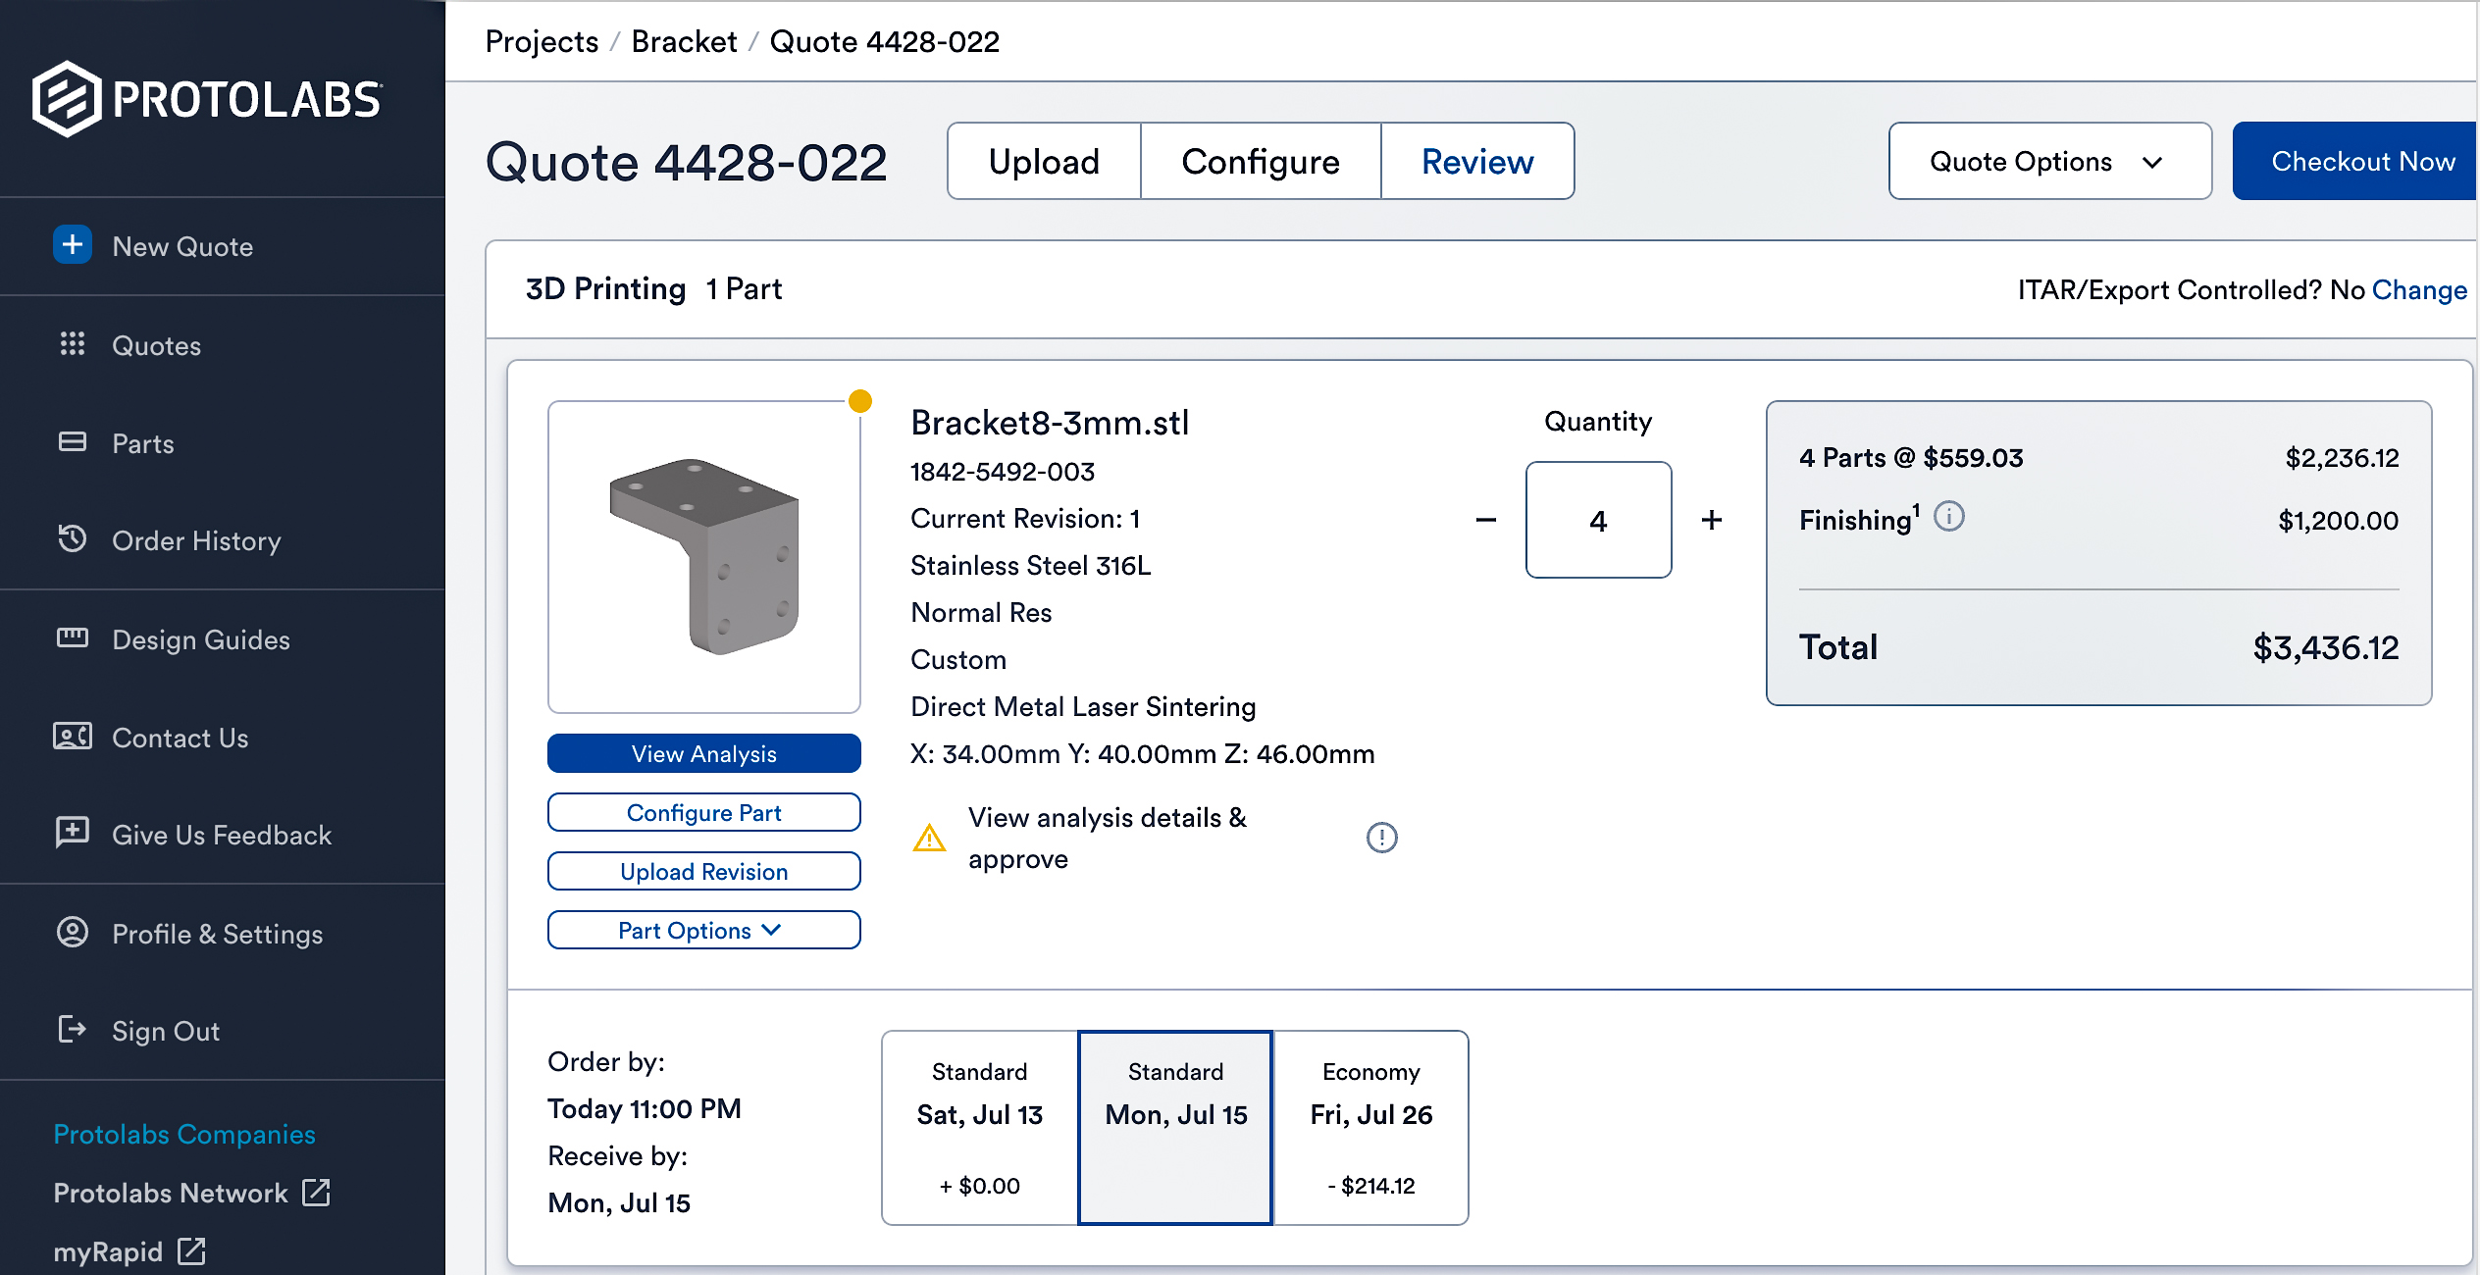Open Quotes in the sidebar

point(156,345)
